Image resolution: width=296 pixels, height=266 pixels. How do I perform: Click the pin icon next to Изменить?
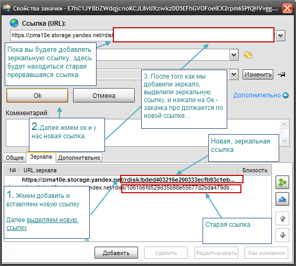282,74
